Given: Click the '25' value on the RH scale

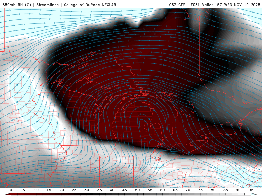Looking at the screenshot, I should (74, 190).
